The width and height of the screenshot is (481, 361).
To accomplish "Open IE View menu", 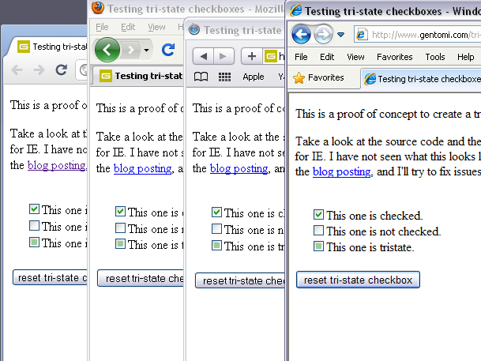I will [x=355, y=57].
